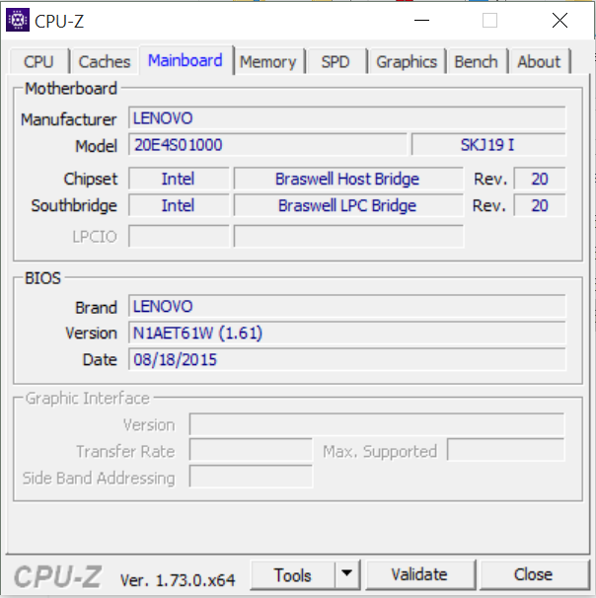
Task: Click the Braswell LPC Bridge southbridge field
Action: [347, 205]
